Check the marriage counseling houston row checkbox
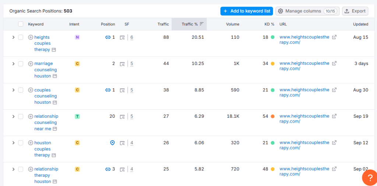This screenshot has width=377, height=186. click(21, 63)
